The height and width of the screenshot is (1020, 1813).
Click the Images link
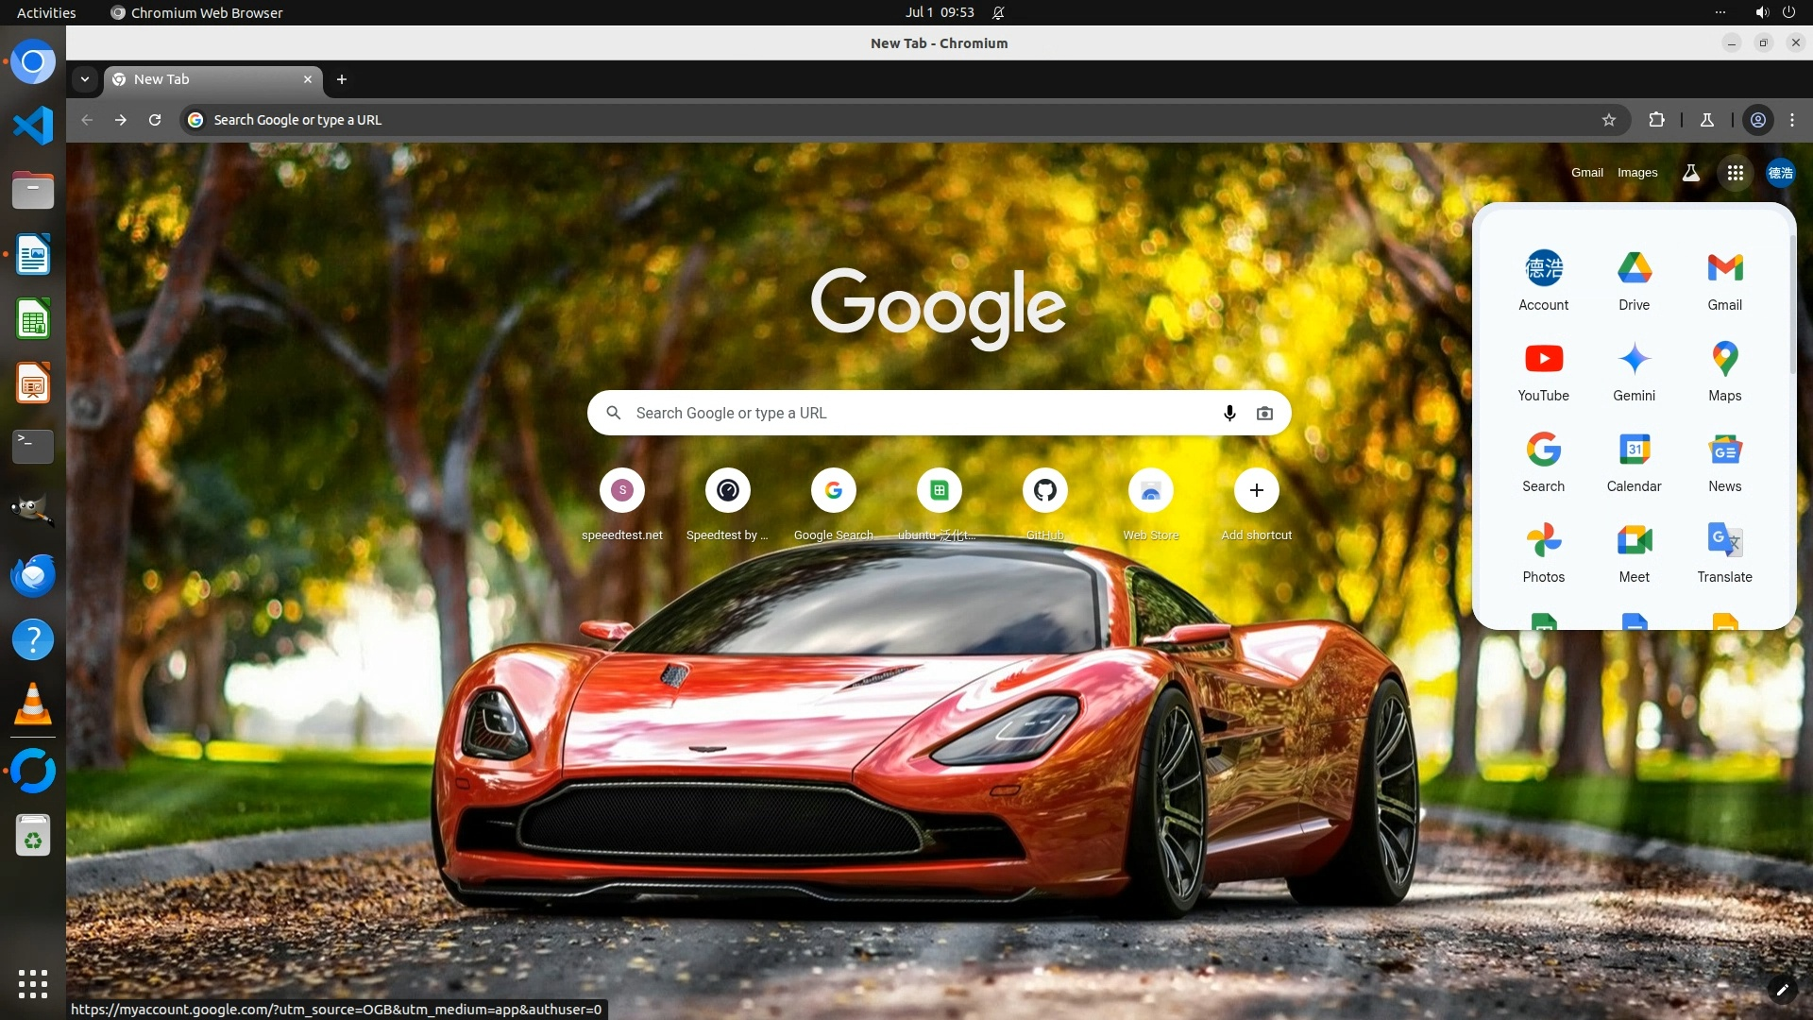click(x=1637, y=173)
